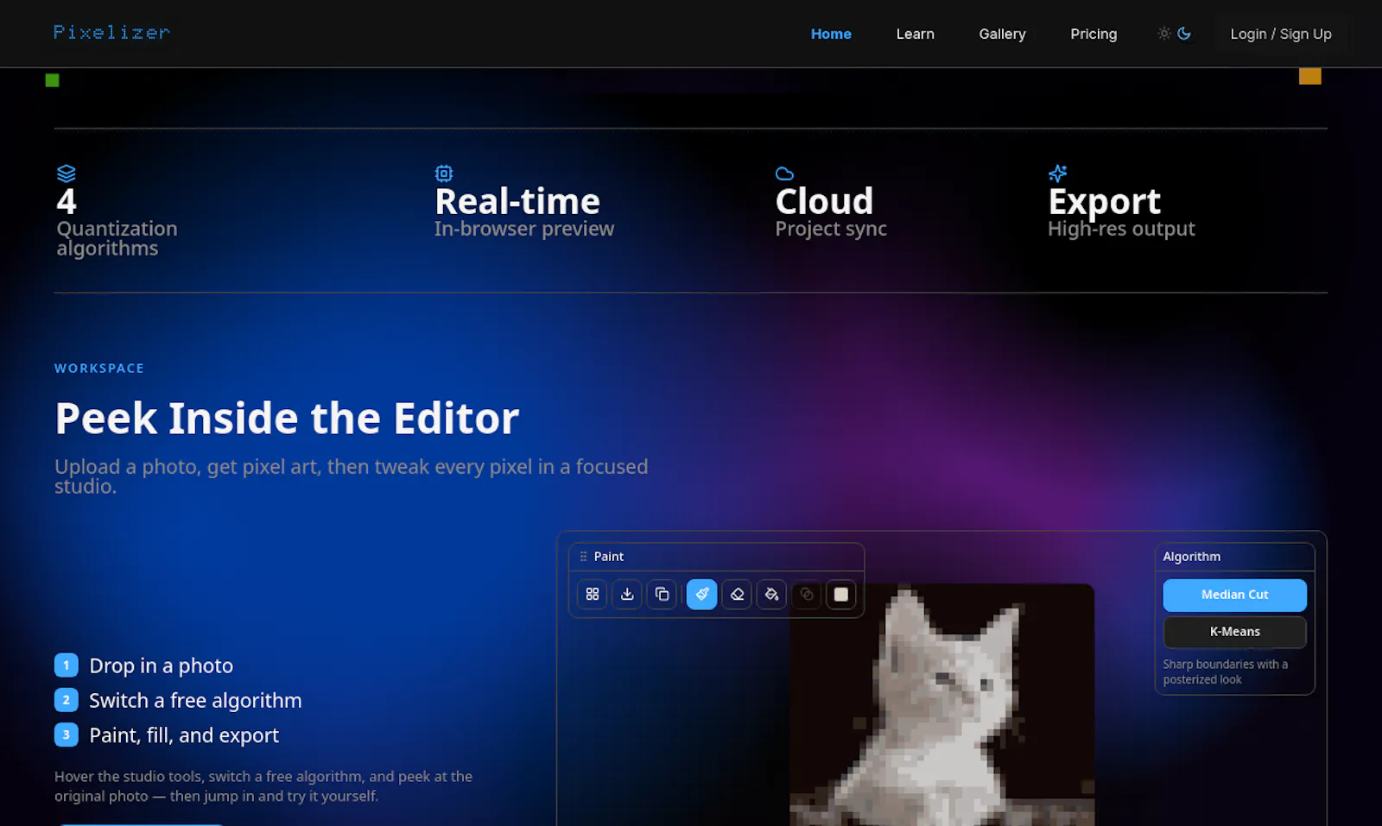This screenshot has height=826, width=1382.
Task: Click the copy/duplicate icon in Paint toolbar
Action: 662,594
